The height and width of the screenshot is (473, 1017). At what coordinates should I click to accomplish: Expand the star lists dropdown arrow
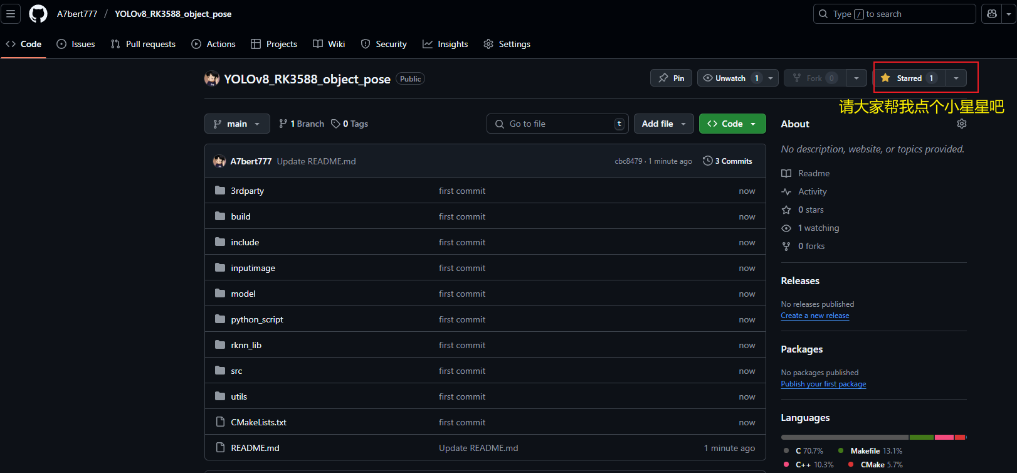click(x=956, y=78)
